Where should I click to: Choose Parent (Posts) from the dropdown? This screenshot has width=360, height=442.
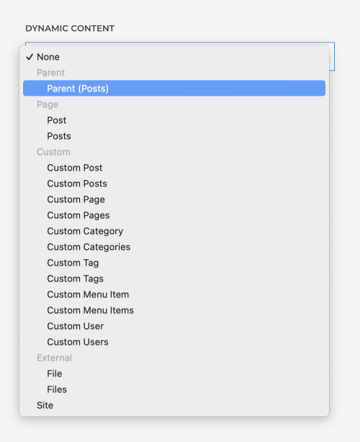pos(174,89)
